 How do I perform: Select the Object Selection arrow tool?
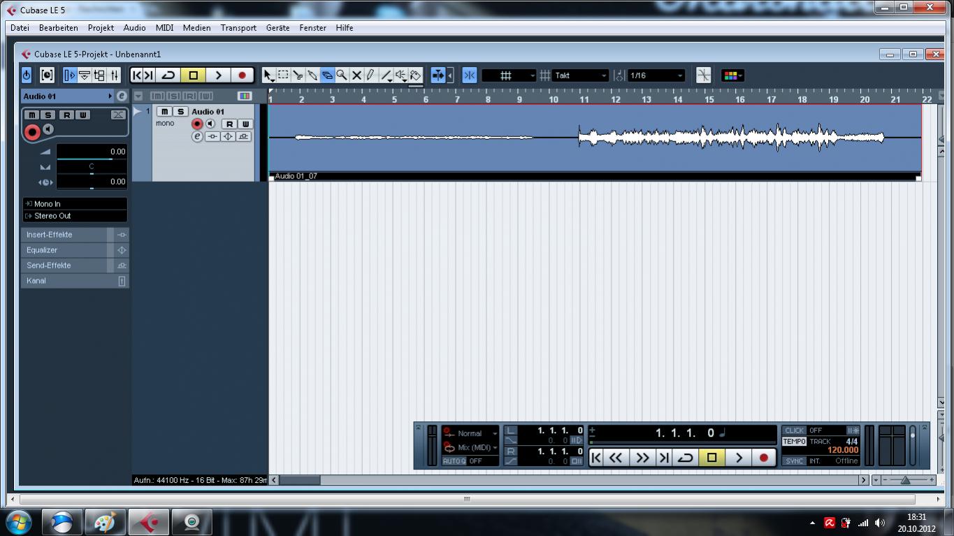click(268, 75)
